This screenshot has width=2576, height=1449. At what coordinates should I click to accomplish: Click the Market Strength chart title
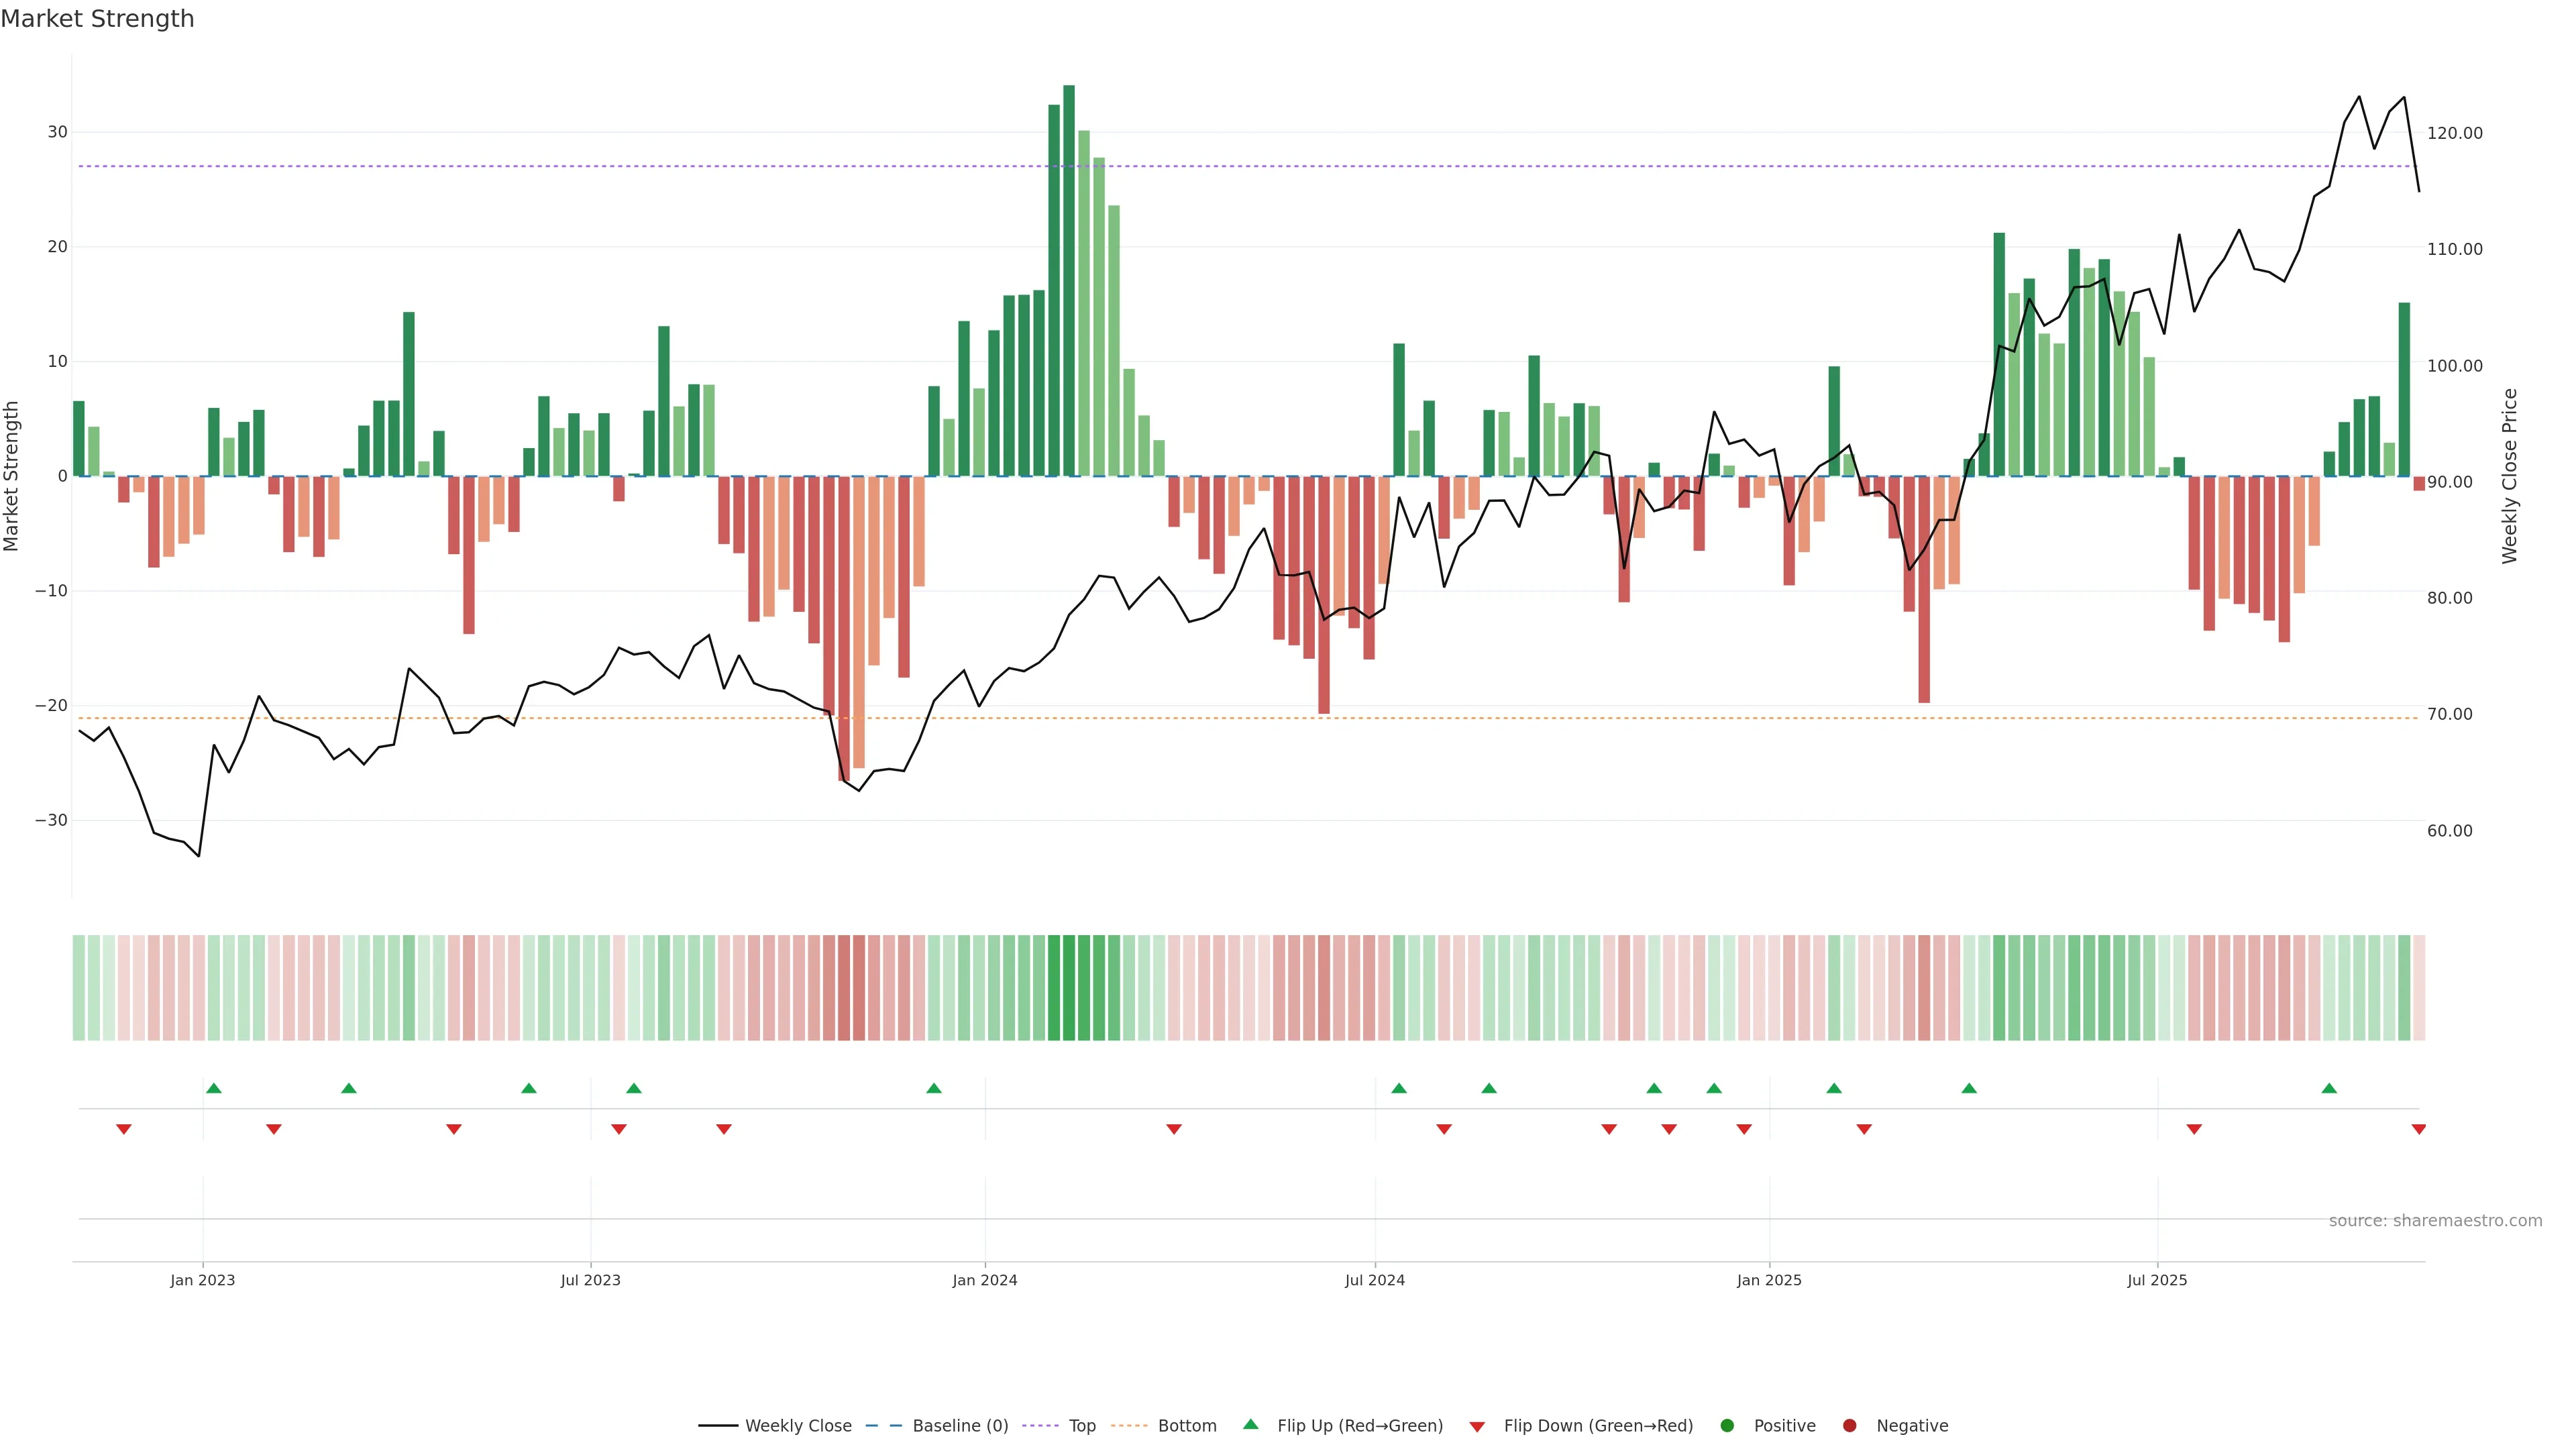point(97,19)
